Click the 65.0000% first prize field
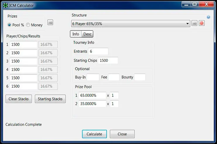Image resolution: width=217 pixels, height=144 pixels. tap(92, 95)
